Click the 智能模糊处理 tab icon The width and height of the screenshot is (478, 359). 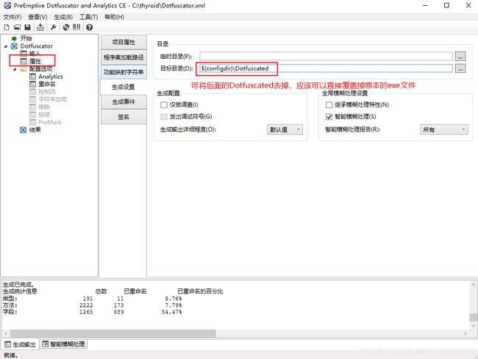[45, 344]
